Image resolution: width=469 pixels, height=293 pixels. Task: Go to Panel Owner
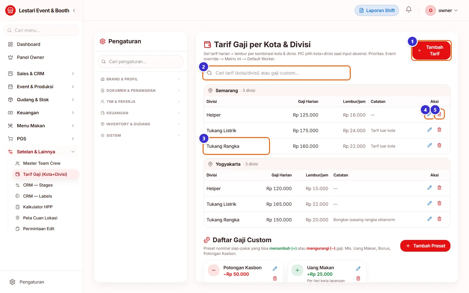(x=41, y=57)
